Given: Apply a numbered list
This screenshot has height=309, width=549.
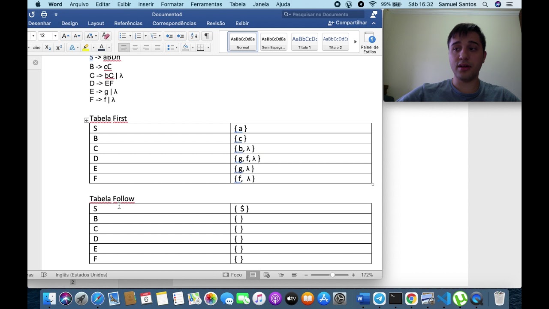Looking at the screenshot, I should point(138,36).
